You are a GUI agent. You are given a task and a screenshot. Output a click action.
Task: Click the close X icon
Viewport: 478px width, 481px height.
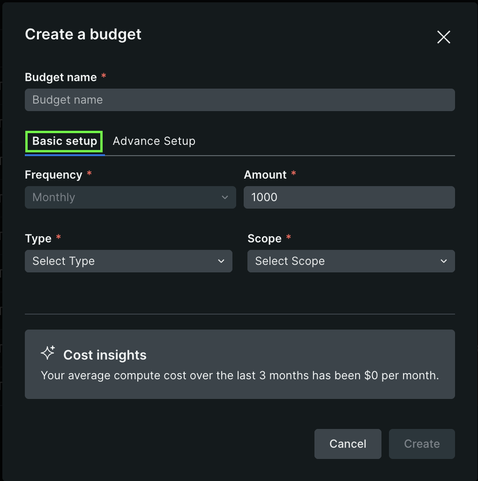pos(443,37)
